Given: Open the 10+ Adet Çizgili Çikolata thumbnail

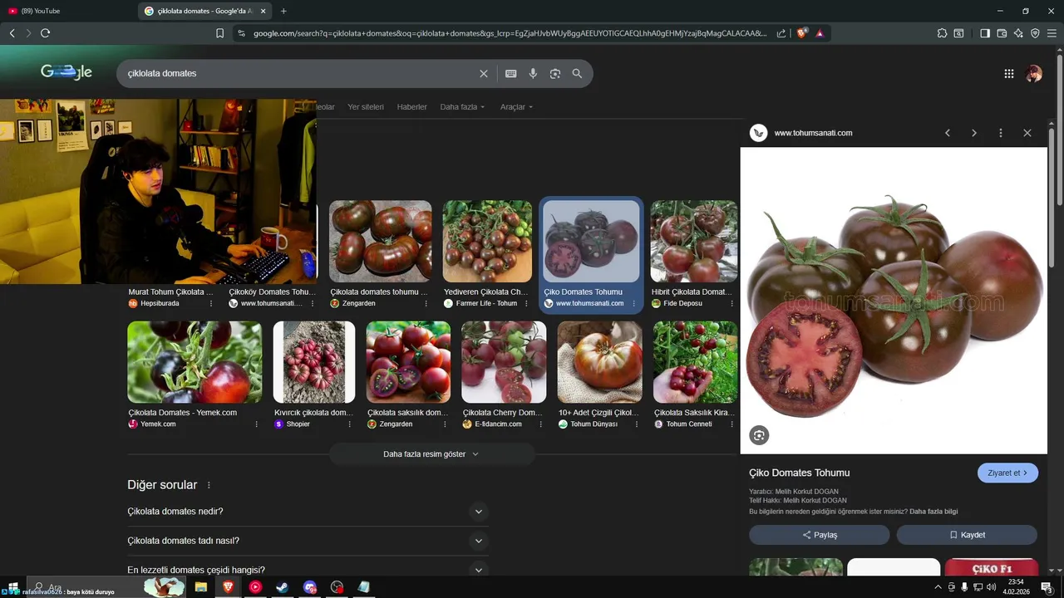Looking at the screenshot, I should click(599, 362).
